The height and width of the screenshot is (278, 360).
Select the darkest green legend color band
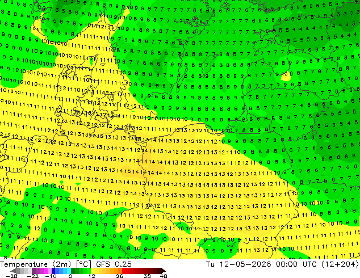tap(73, 271)
